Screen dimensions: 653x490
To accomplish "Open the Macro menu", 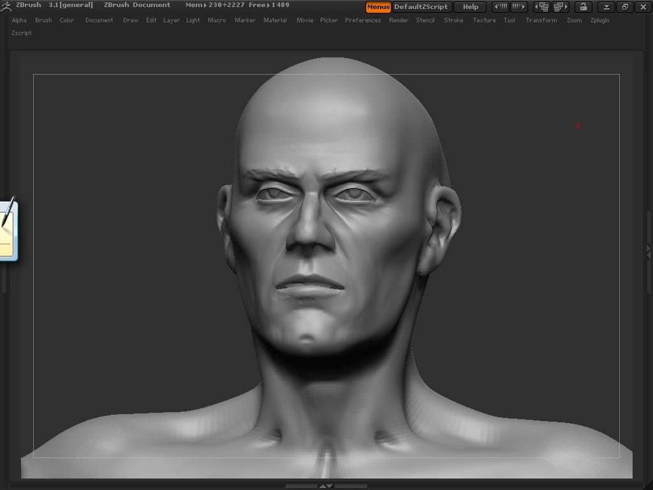I will tap(217, 20).
